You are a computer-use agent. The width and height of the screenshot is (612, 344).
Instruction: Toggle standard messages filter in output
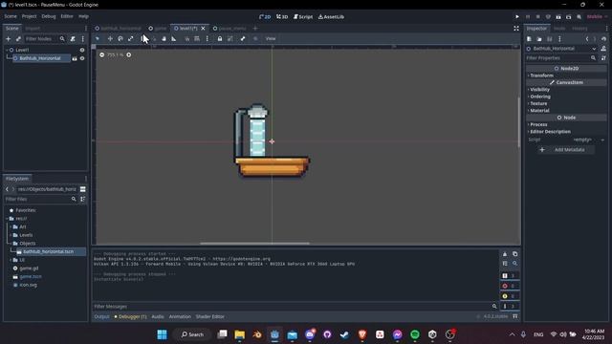(510, 276)
